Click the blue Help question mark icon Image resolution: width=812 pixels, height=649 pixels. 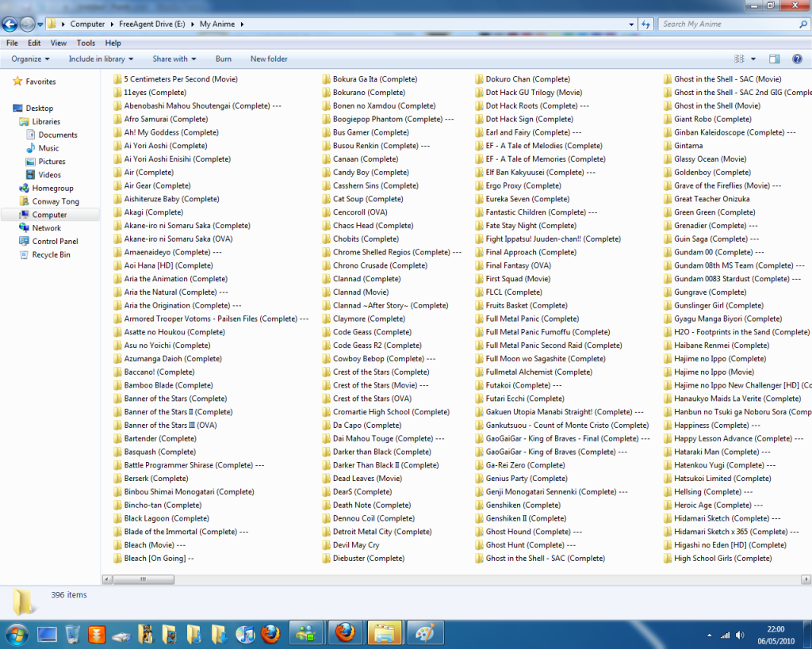pyautogui.click(x=797, y=59)
